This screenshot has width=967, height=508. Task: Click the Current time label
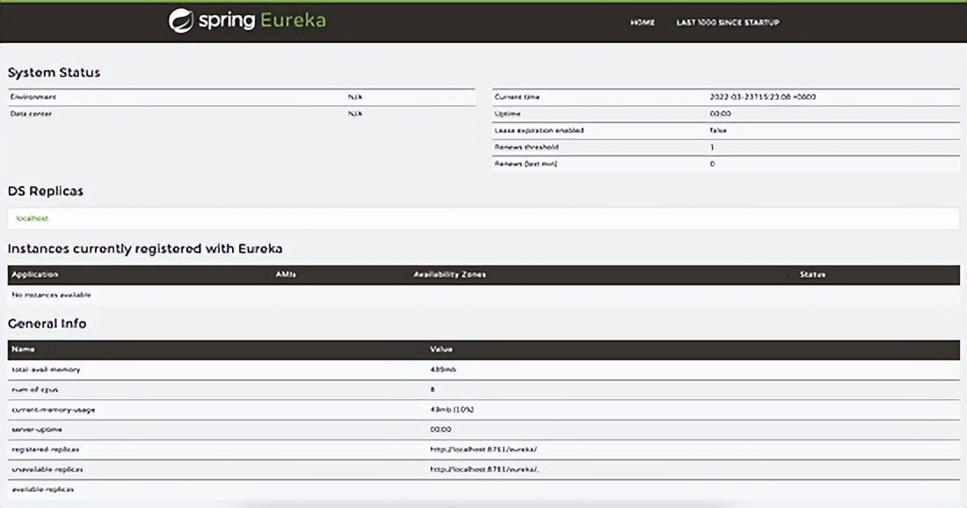[x=517, y=97]
